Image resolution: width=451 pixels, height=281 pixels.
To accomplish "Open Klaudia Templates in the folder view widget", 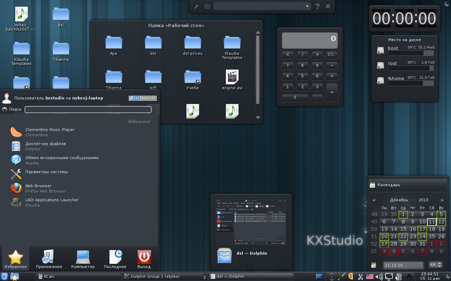I will point(232,48).
